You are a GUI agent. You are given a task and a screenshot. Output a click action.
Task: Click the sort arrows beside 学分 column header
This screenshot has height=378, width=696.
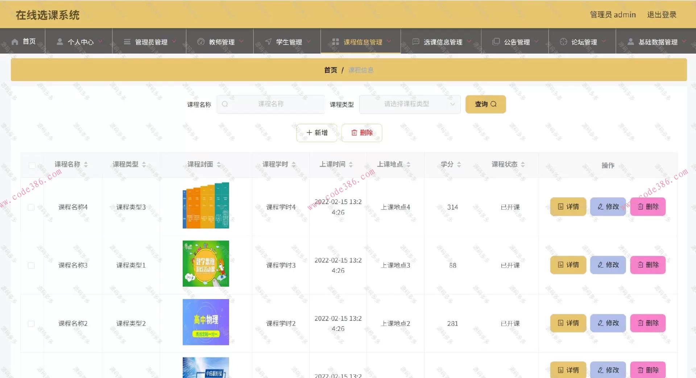point(459,164)
